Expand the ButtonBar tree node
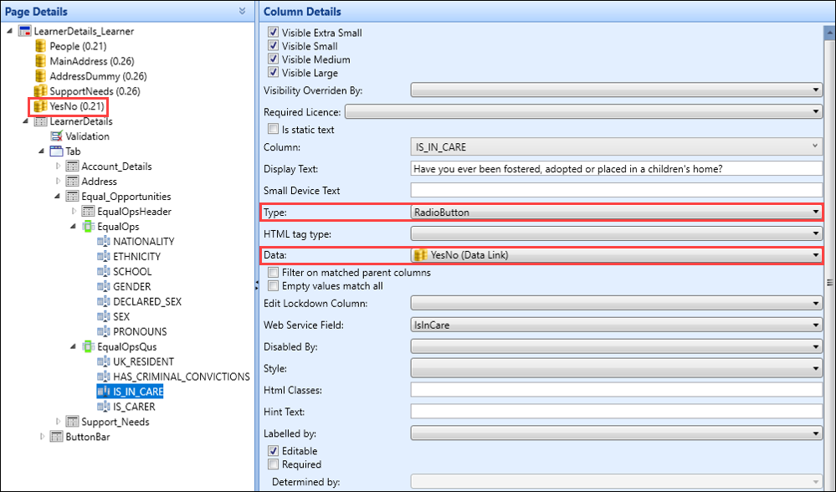 [x=43, y=437]
